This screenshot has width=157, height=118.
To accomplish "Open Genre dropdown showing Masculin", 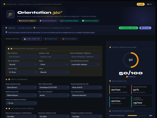I will [54, 72].
